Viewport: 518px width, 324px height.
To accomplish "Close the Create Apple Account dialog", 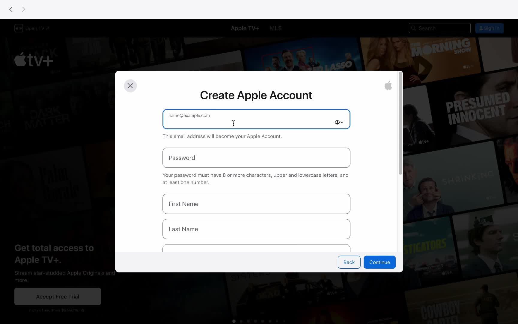I will click(x=130, y=86).
